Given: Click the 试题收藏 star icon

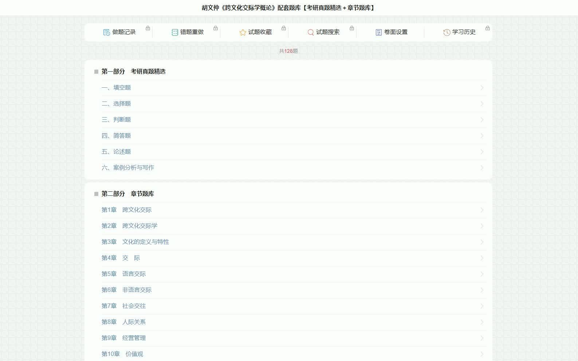Looking at the screenshot, I should tap(243, 32).
